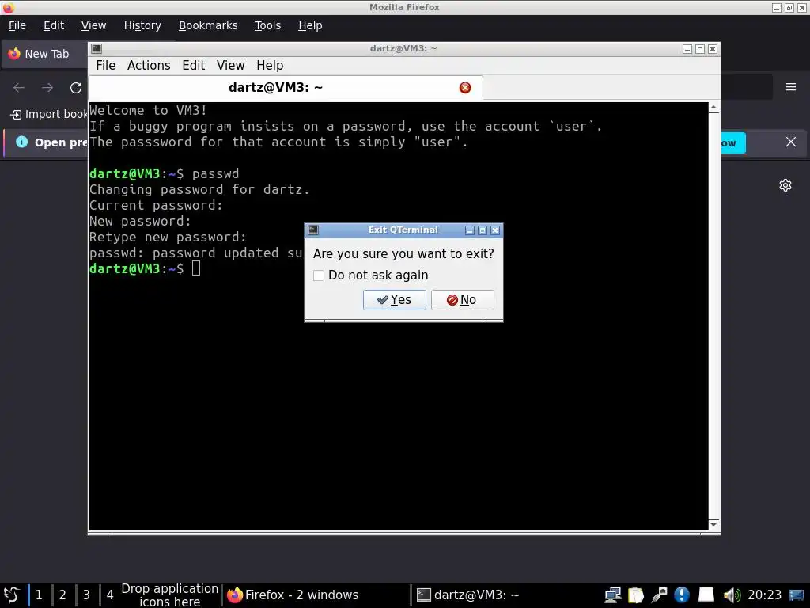This screenshot has width=810, height=608.
Task: Click the Firefox logo on New Tab tab
Action: coord(14,54)
